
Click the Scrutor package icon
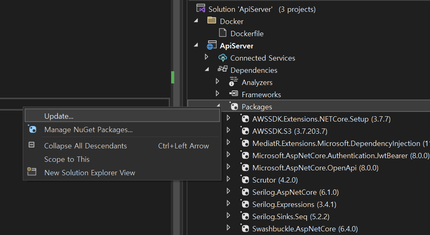pyautogui.click(x=245, y=179)
